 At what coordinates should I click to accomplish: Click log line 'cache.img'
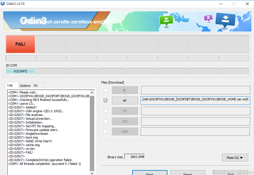pos(24,145)
